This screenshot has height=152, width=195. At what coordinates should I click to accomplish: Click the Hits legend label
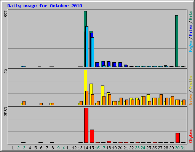click(190, 16)
